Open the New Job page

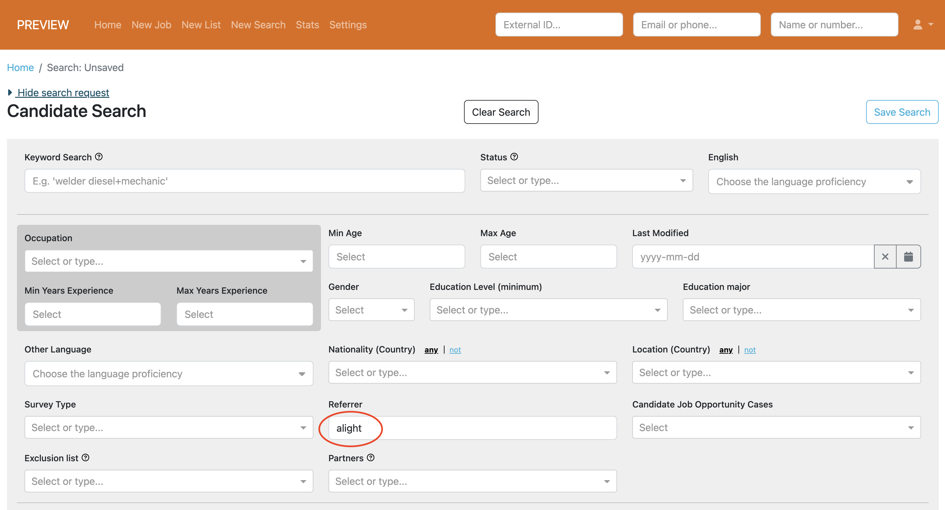click(151, 25)
